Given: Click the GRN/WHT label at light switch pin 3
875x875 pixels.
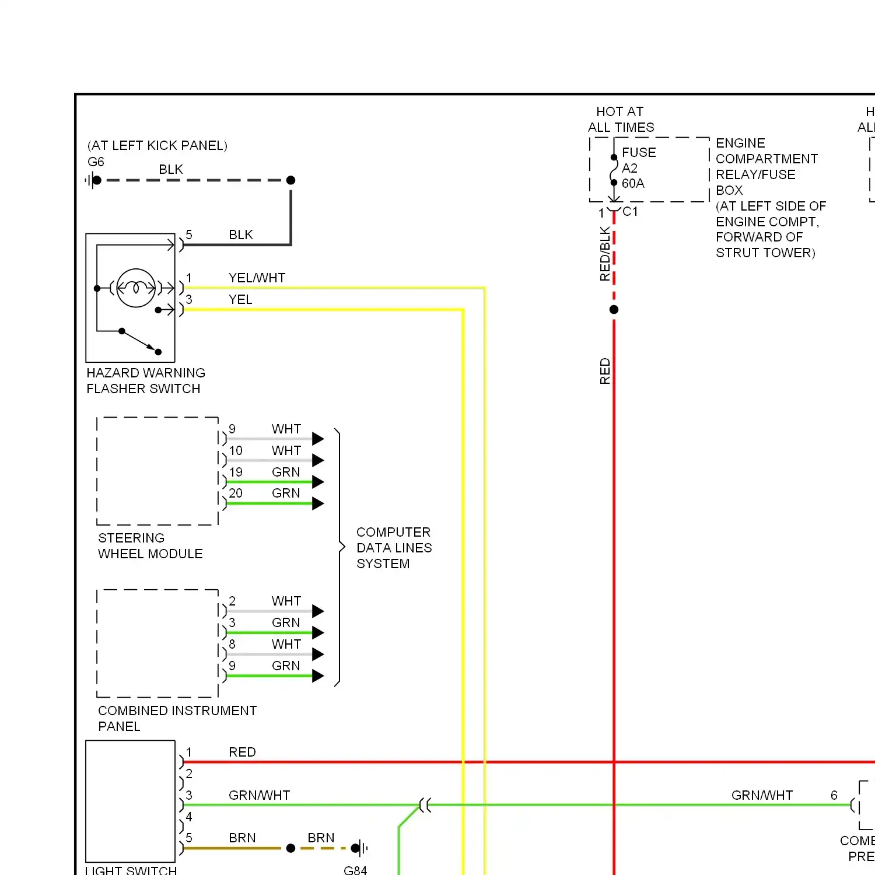Looking at the screenshot, I should [259, 795].
